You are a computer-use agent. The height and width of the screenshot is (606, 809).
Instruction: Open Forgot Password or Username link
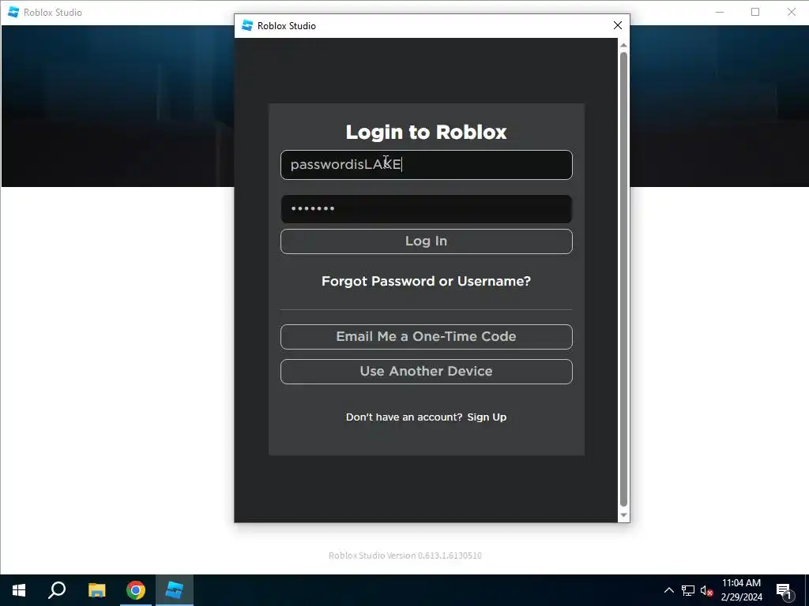(426, 282)
